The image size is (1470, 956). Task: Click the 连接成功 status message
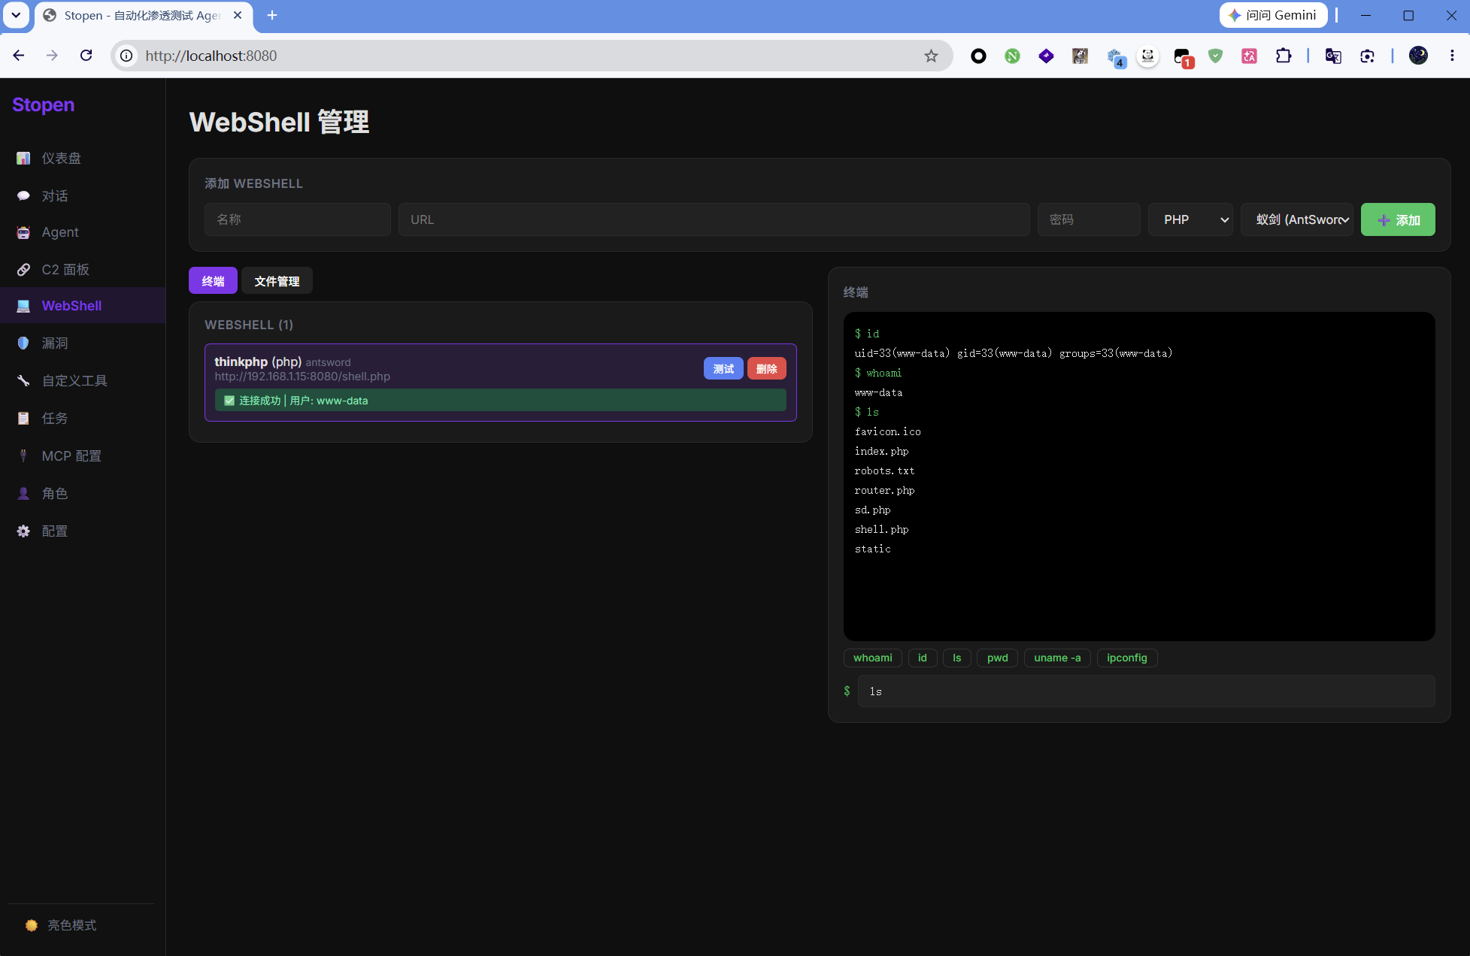point(501,401)
